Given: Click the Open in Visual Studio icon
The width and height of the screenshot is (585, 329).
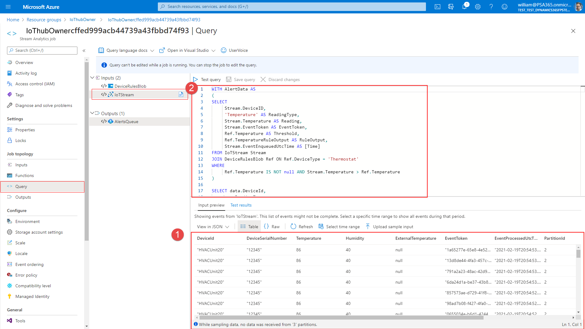Looking at the screenshot, I should 162,50.
